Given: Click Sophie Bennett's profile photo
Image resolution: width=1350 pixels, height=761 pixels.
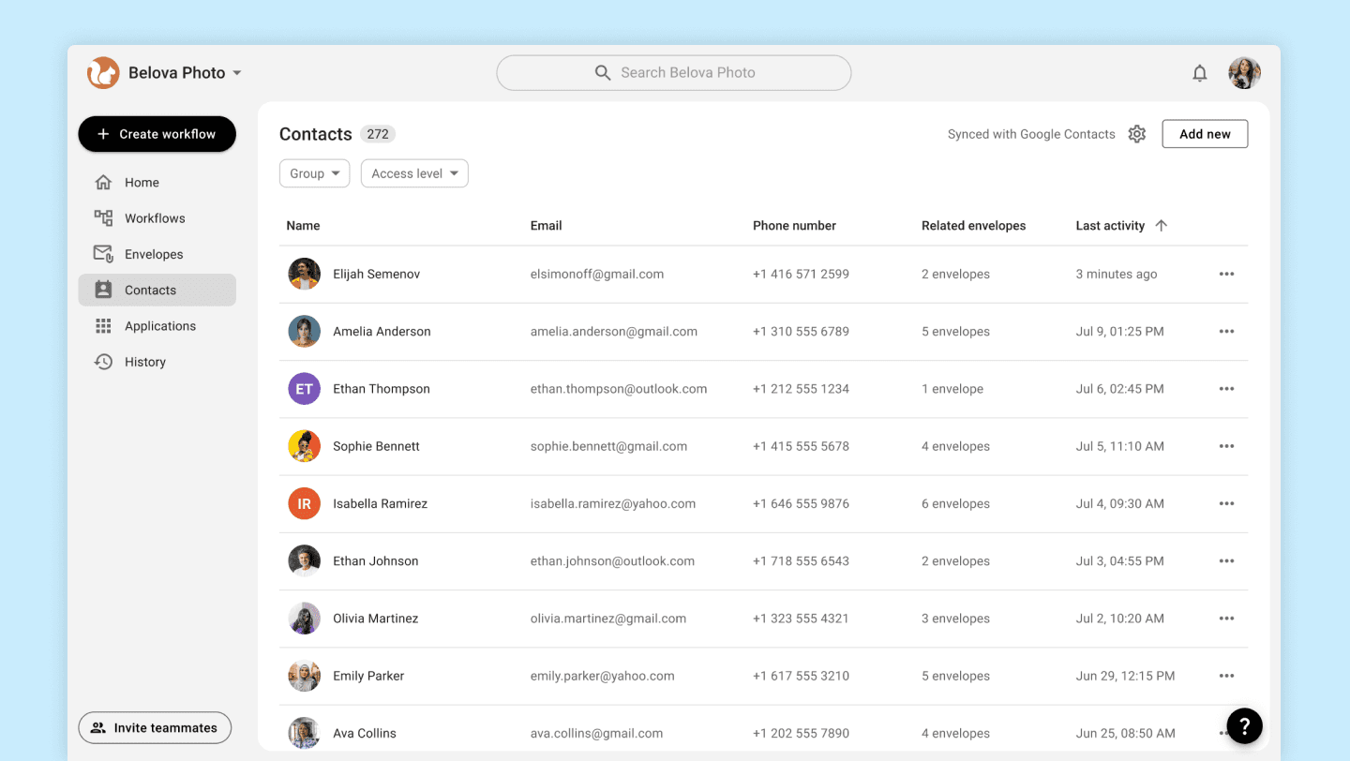Looking at the screenshot, I should click(x=304, y=446).
